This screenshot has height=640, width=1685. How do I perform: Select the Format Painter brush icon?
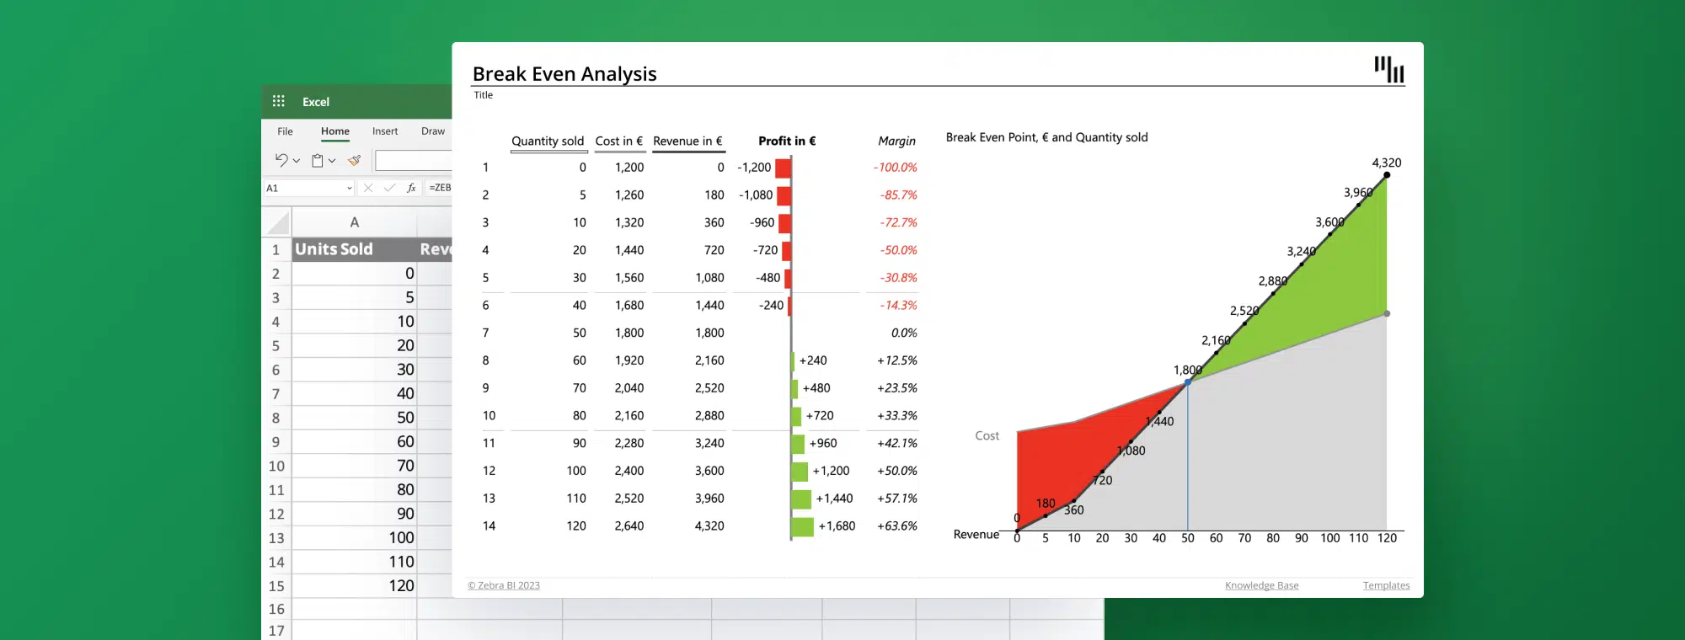[355, 160]
